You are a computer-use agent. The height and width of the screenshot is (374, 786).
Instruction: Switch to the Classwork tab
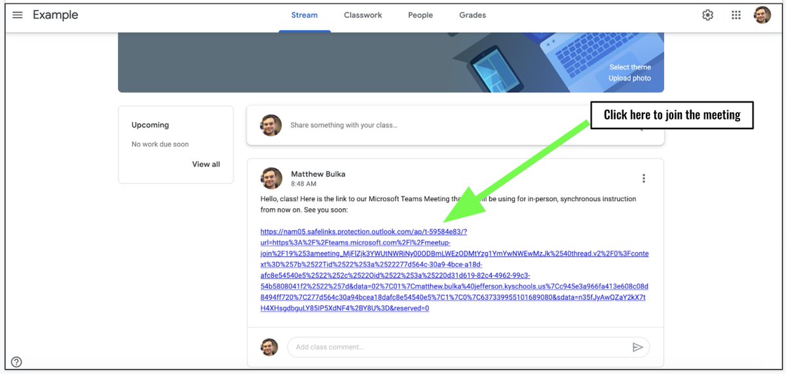click(x=363, y=15)
